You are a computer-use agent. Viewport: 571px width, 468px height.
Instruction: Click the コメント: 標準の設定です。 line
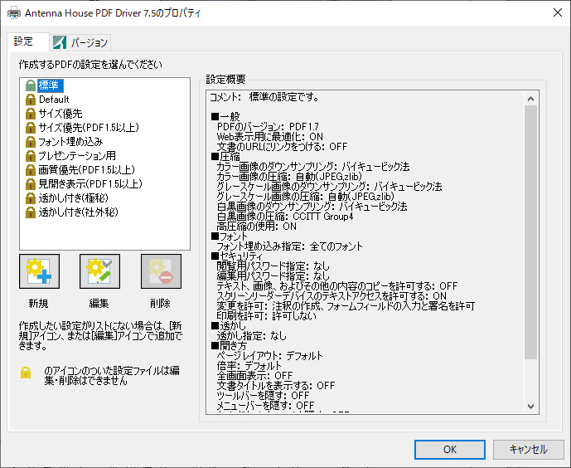click(x=264, y=97)
